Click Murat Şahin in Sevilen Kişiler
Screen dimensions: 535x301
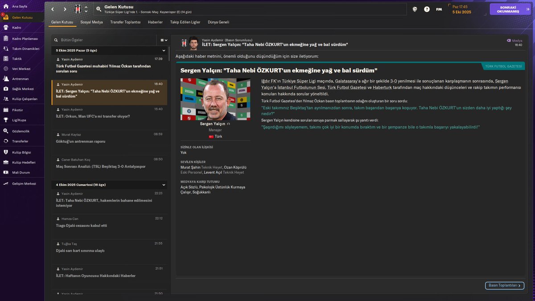[x=190, y=167]
